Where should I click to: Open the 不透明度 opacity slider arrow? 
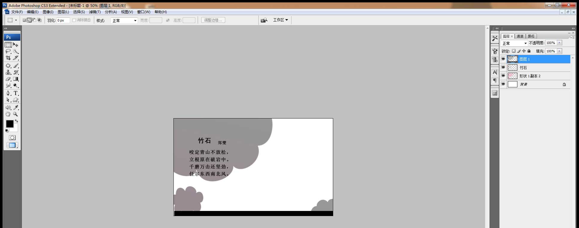click(560, 43)
